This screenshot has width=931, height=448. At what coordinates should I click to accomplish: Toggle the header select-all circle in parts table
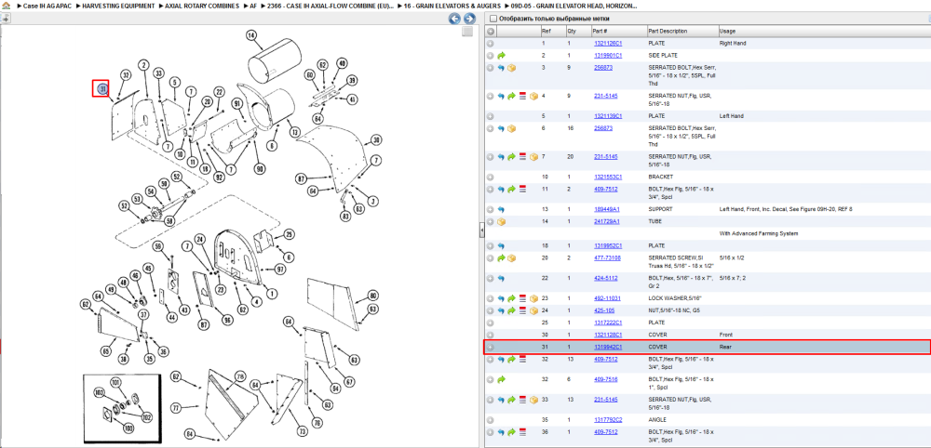click(x=491, y=31)
